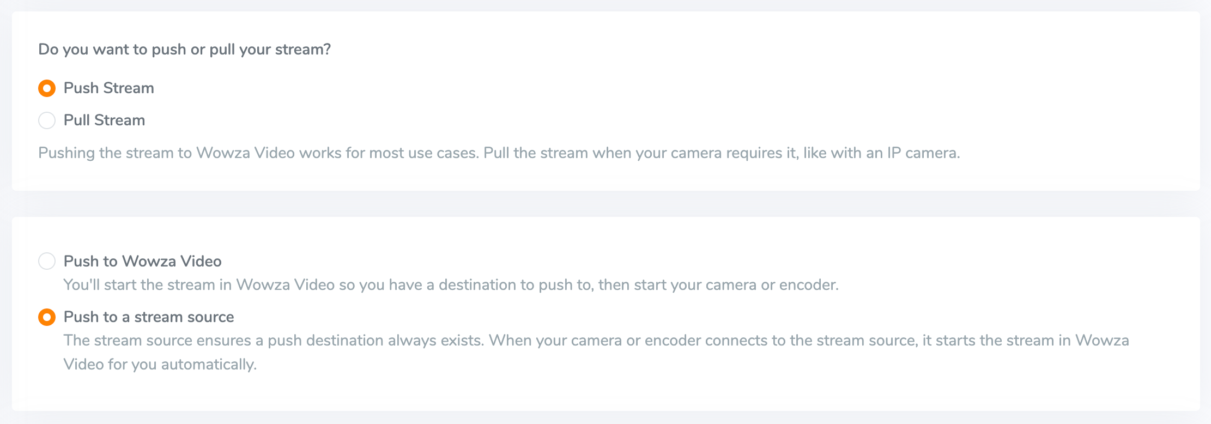Viewport: 1211px width, 424px height.
Task: Click the "Pull Stream" label text
Action: point(105,120)
